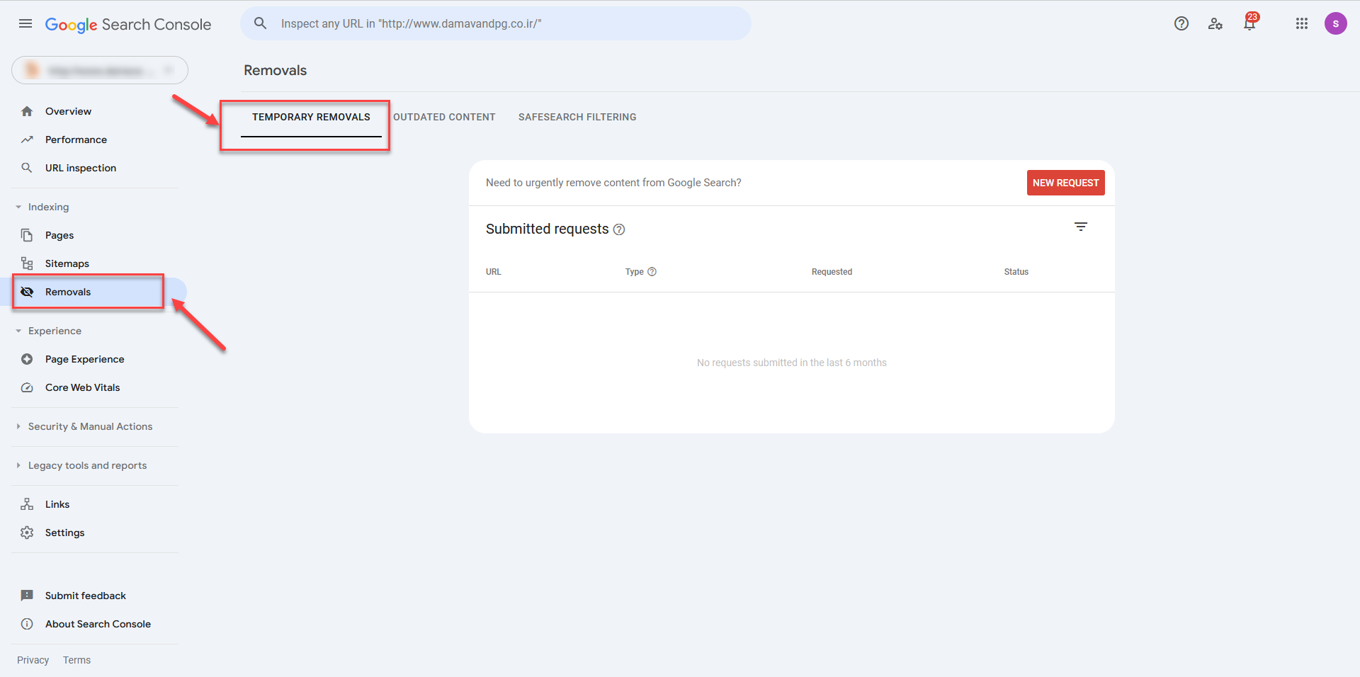1360x677 pixels.
Task: Open the hamburger main menu
Action: [x=25, y=23]
